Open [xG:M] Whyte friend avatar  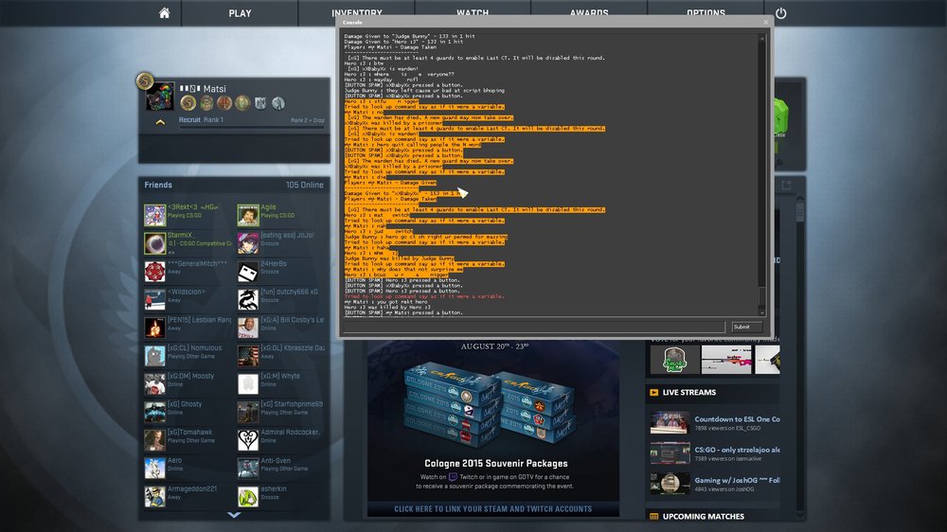(x=247, y=384)
